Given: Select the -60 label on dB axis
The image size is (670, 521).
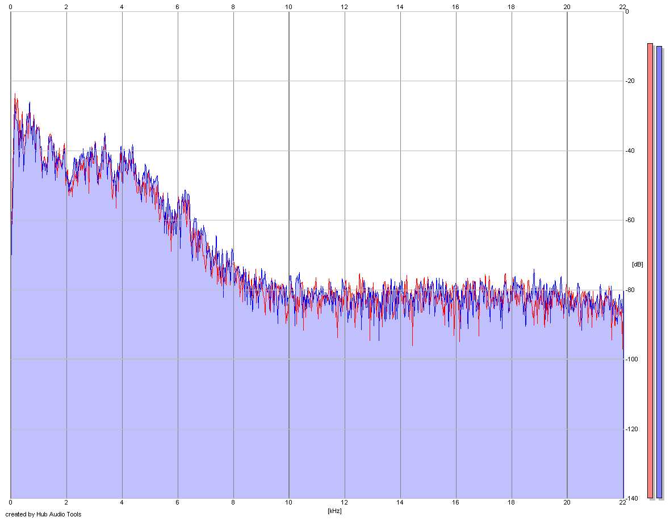Looking at the screenshot, I should click(x=630, y=220).
